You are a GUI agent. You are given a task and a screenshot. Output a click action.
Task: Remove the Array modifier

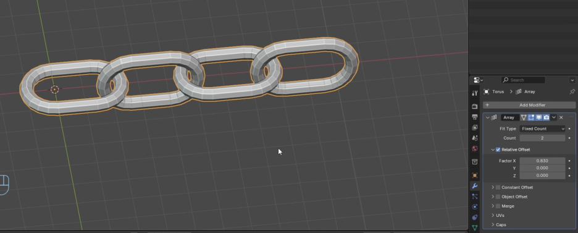[x=561, y=117]
